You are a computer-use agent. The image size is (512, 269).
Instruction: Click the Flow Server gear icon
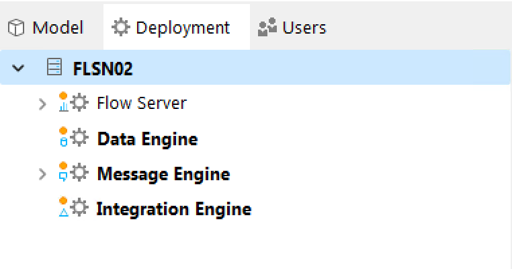pyautogui.click(x=79, y=103)
